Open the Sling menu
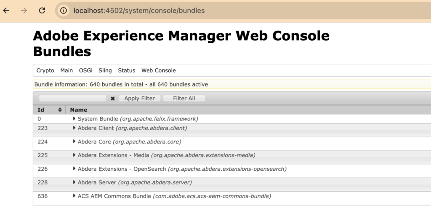The height and width of the screenshot is (206, 431). click(x=105, y=70)
